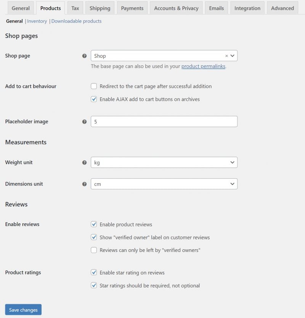Click the help icon next to Weight unit
305x318 pixels.
pos(84,162)
